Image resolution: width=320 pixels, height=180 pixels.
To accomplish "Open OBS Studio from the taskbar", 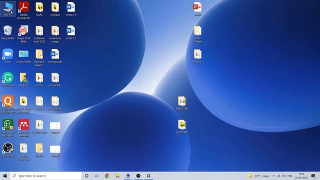I will click(x=138, y=175).
